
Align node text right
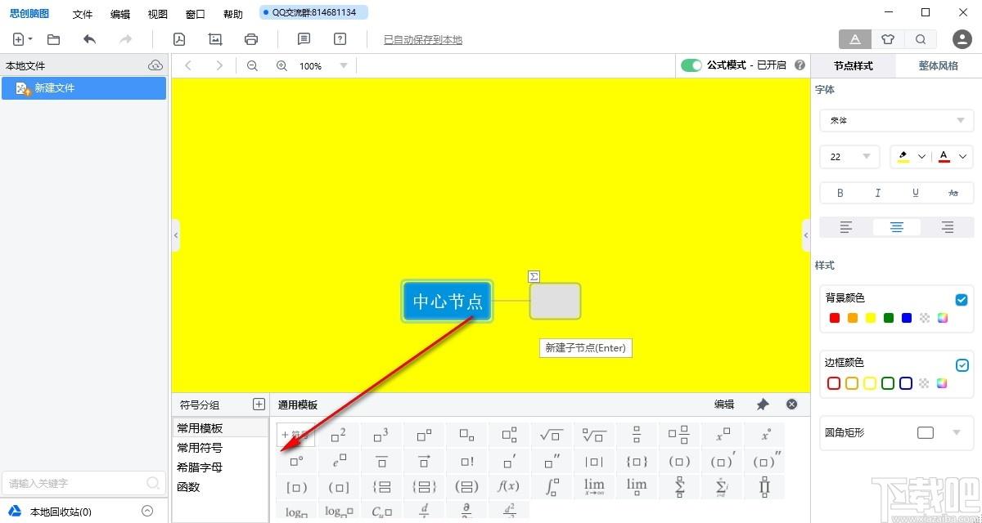pos(948,227)
